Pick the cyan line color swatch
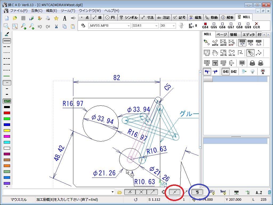Screen dimensions: 273x205 click(7, 142)
